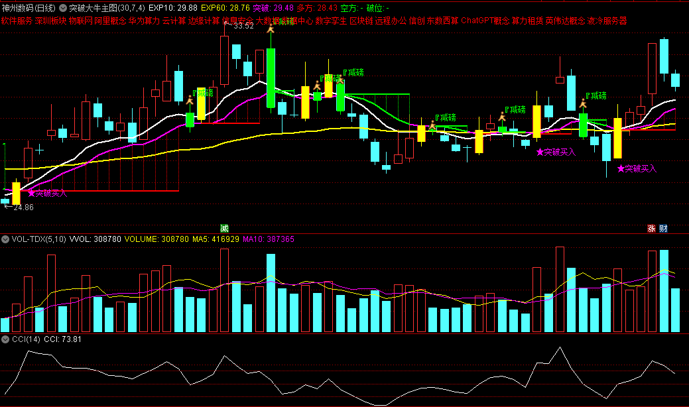Open the 英伟达概念 concept link

[x=565, y=21]
